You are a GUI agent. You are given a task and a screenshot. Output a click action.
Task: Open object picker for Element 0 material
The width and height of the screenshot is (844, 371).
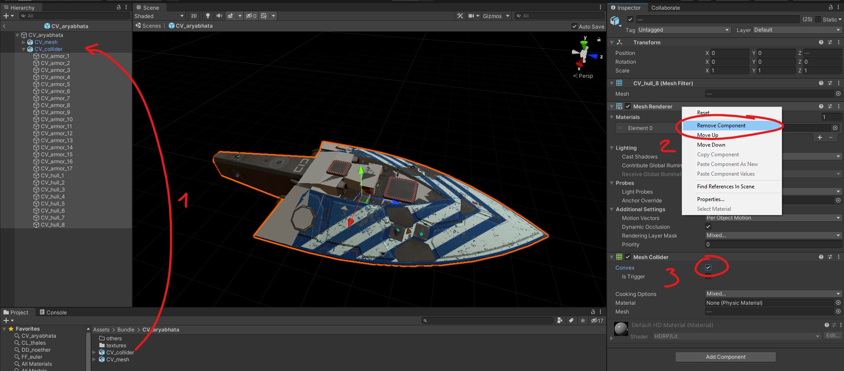(x=835, y=128)
